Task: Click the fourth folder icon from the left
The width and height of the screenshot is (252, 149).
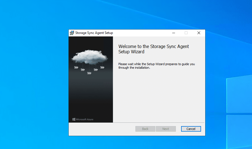Action: click(96, 70)
